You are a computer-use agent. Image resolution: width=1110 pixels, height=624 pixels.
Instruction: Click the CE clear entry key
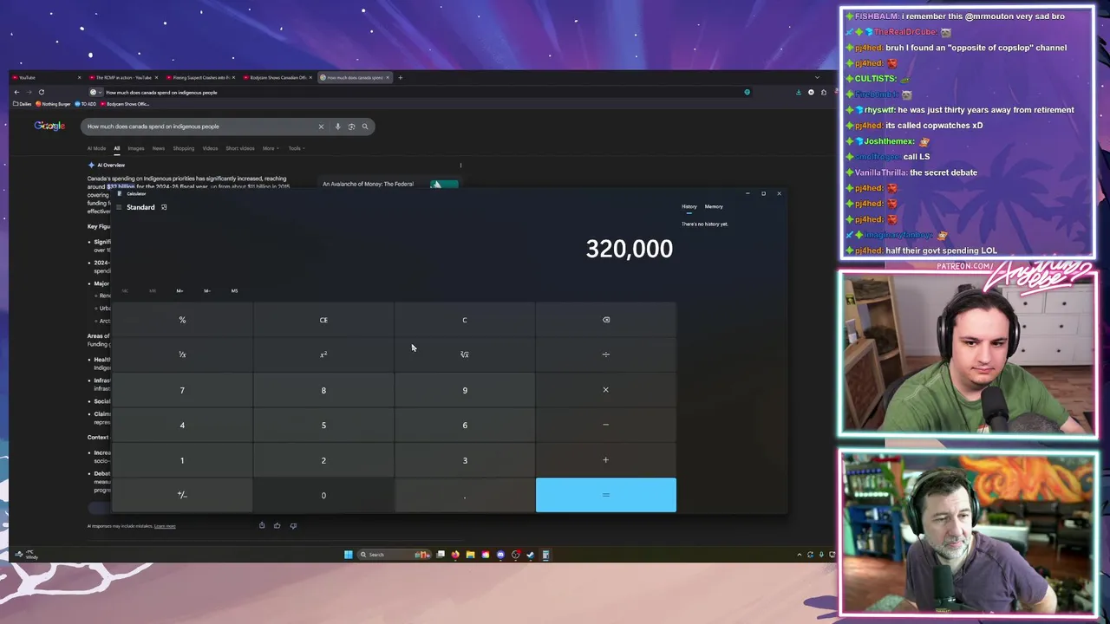tap(323, 320)
